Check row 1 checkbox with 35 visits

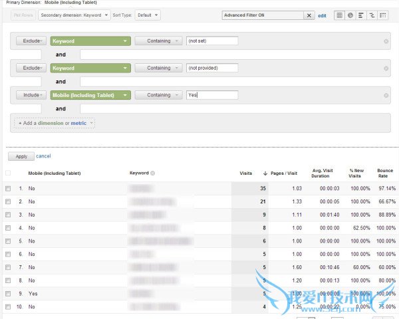click(8, 189)
